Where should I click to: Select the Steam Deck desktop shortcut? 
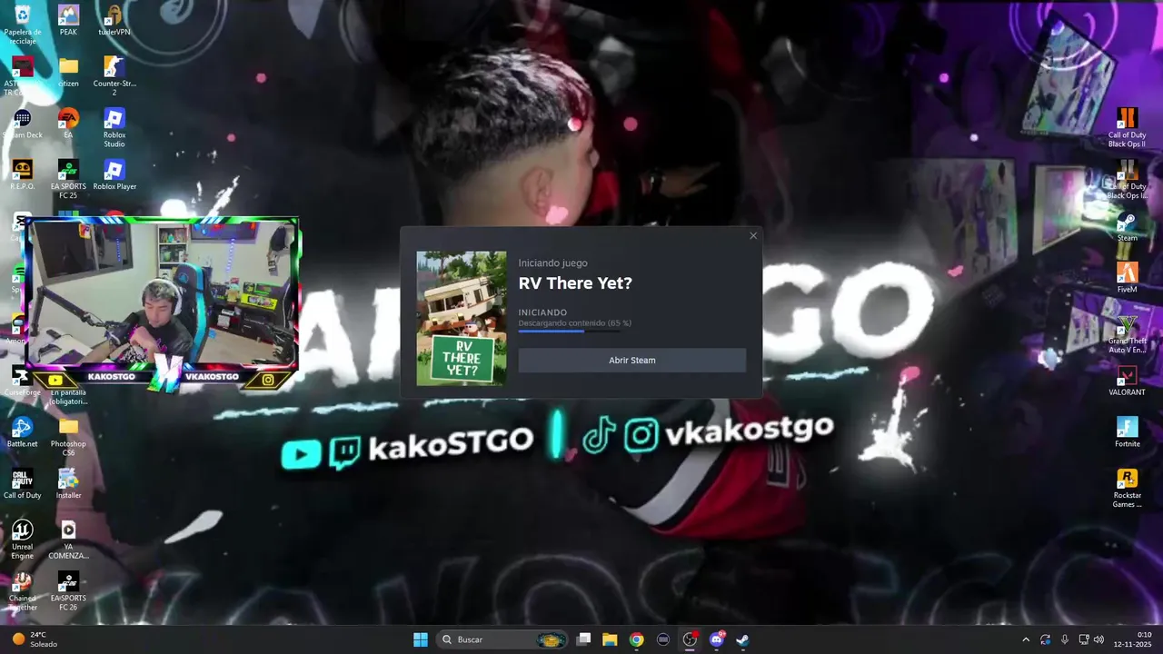coord(23,124)
